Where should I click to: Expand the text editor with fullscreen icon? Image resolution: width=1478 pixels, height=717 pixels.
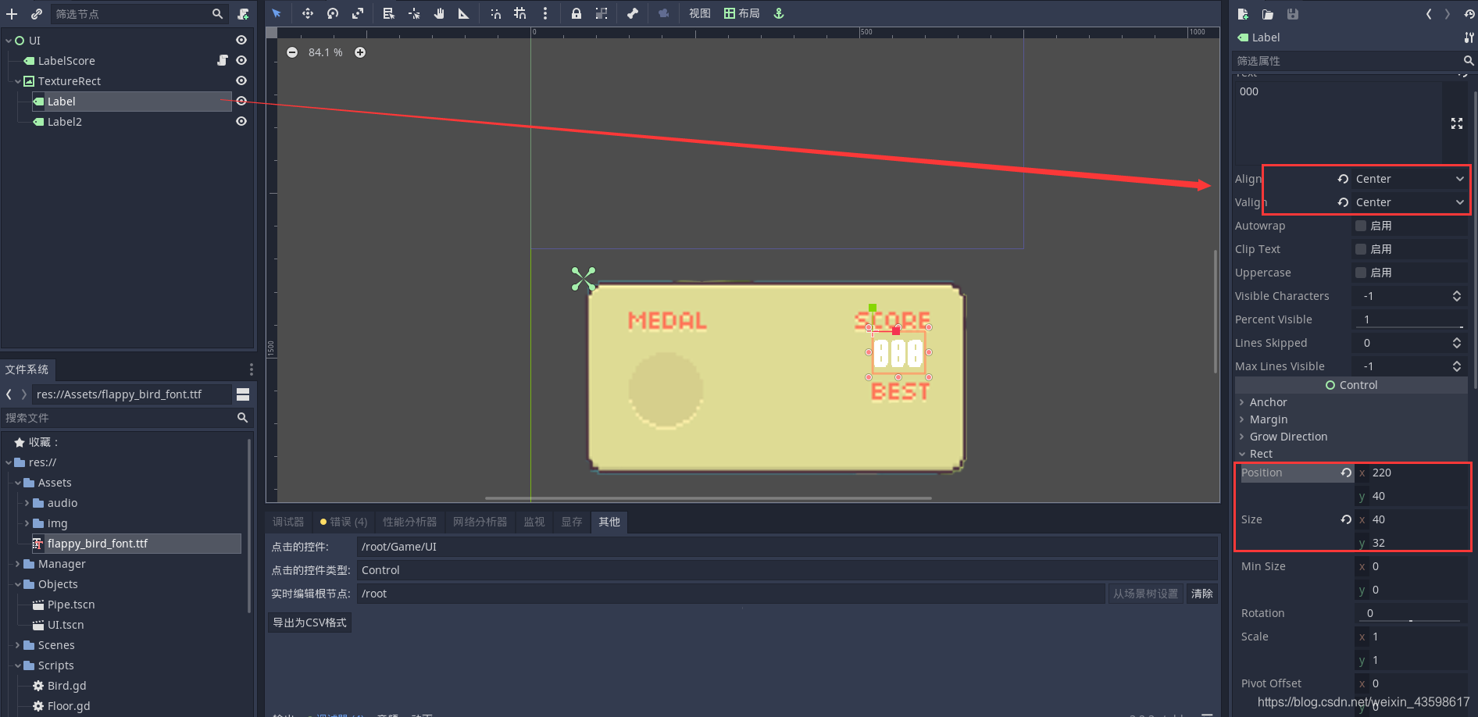coord(1457,123)
